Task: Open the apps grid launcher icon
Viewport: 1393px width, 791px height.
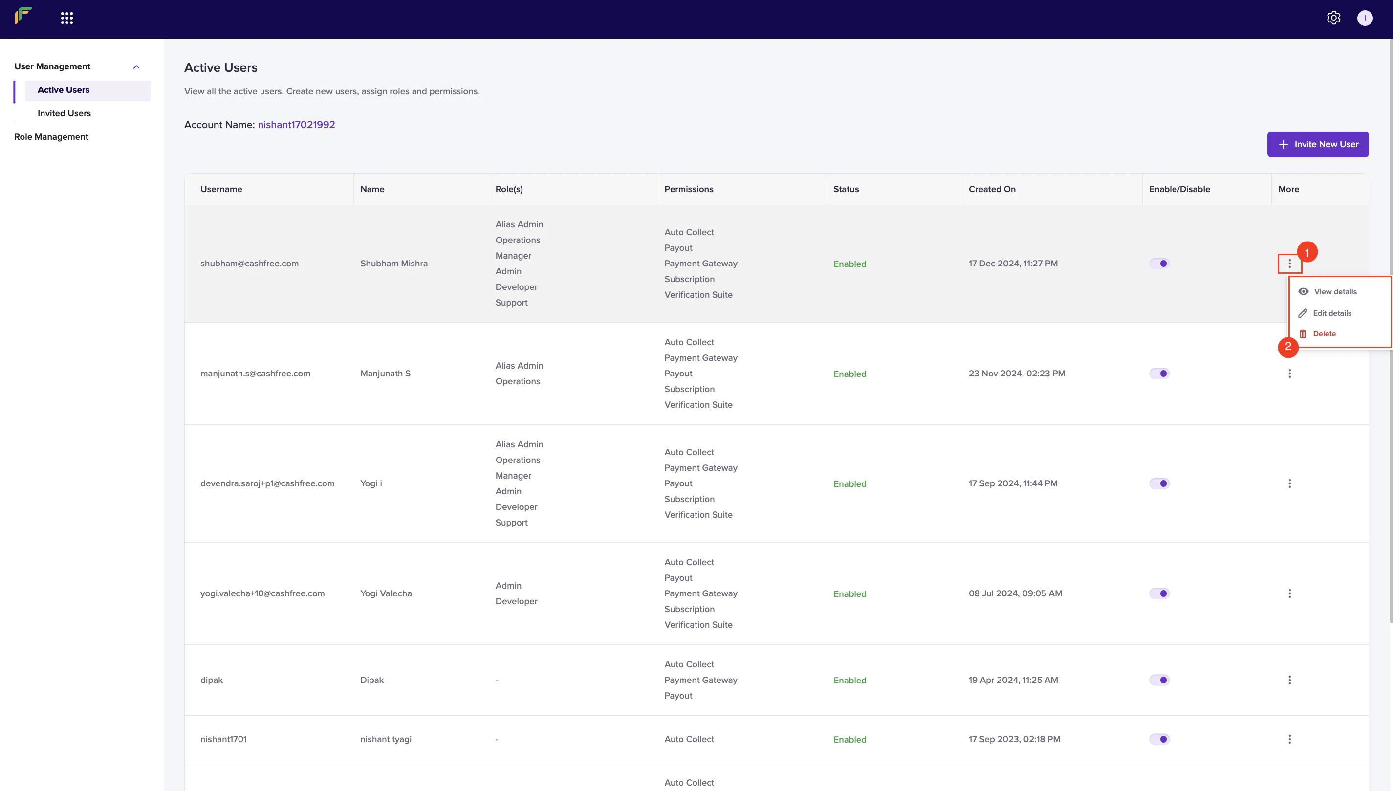Action: 67,19
